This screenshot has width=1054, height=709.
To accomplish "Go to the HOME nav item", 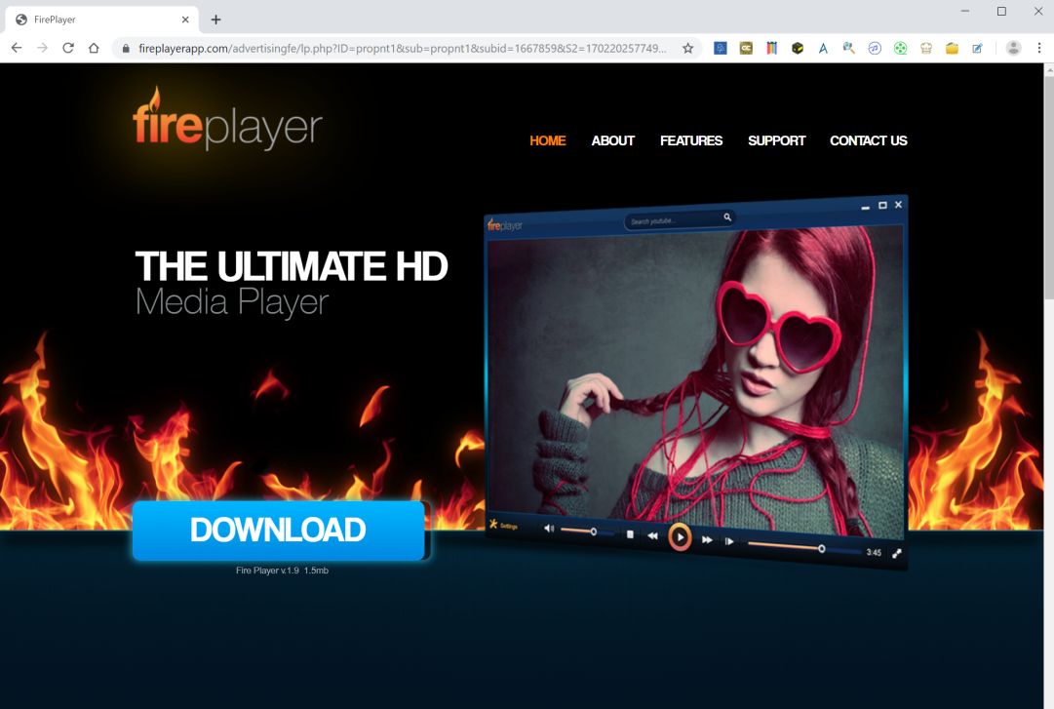I will tap(547, 140).
